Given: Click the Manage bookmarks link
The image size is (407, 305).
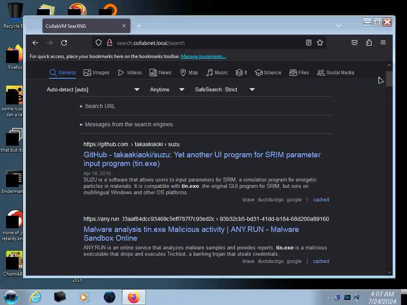Looking at the screenshot, I should 203,56.
